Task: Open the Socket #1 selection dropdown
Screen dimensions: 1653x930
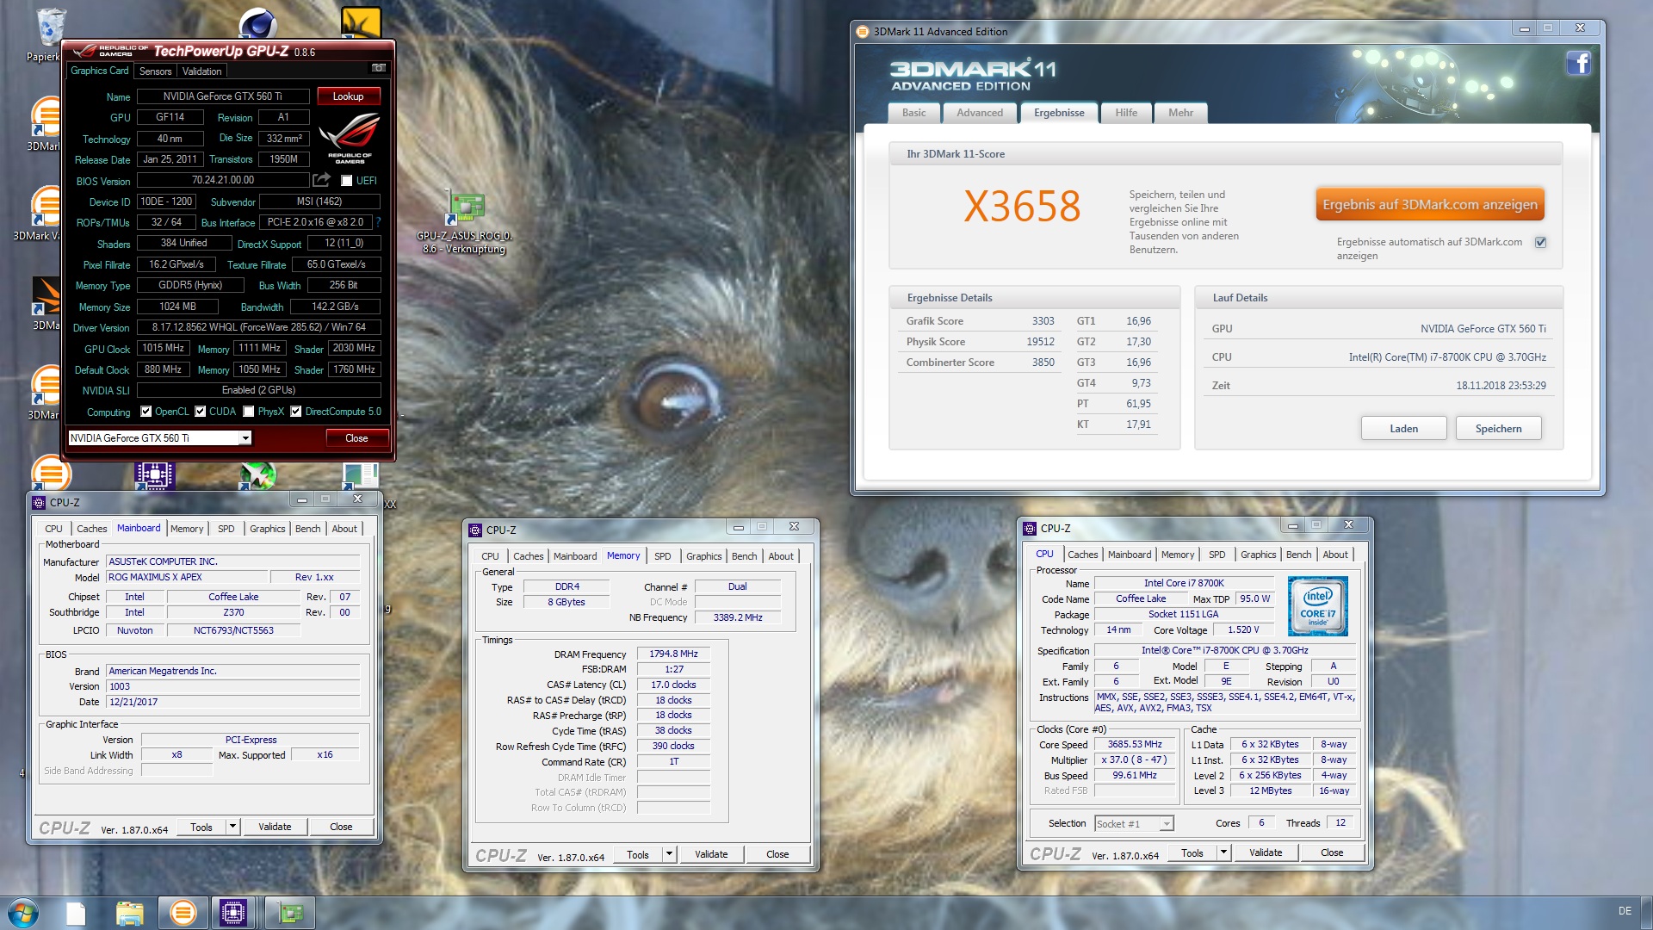Action: tap(1134, 824)
